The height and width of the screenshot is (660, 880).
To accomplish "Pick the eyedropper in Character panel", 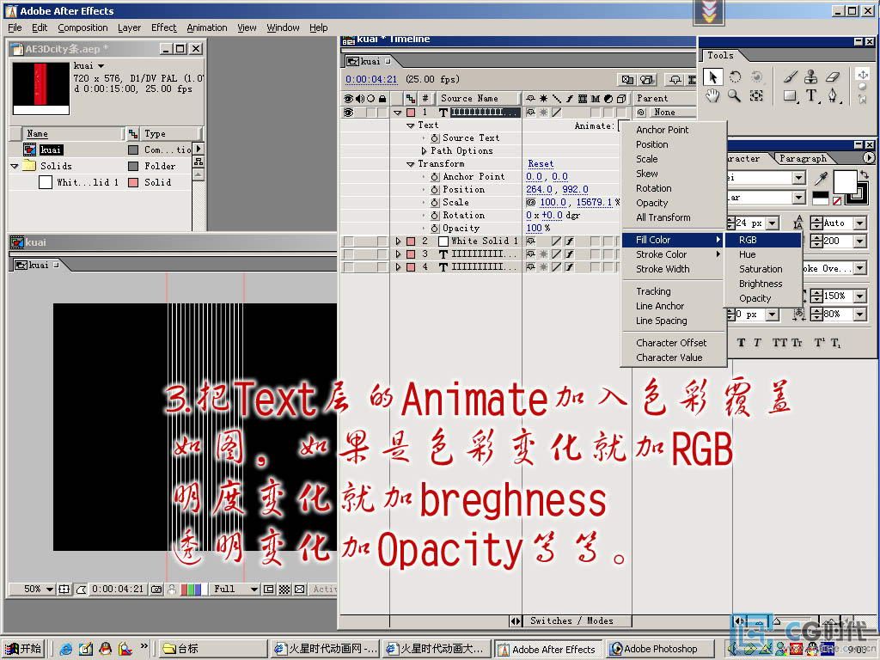I will point(821,179).
